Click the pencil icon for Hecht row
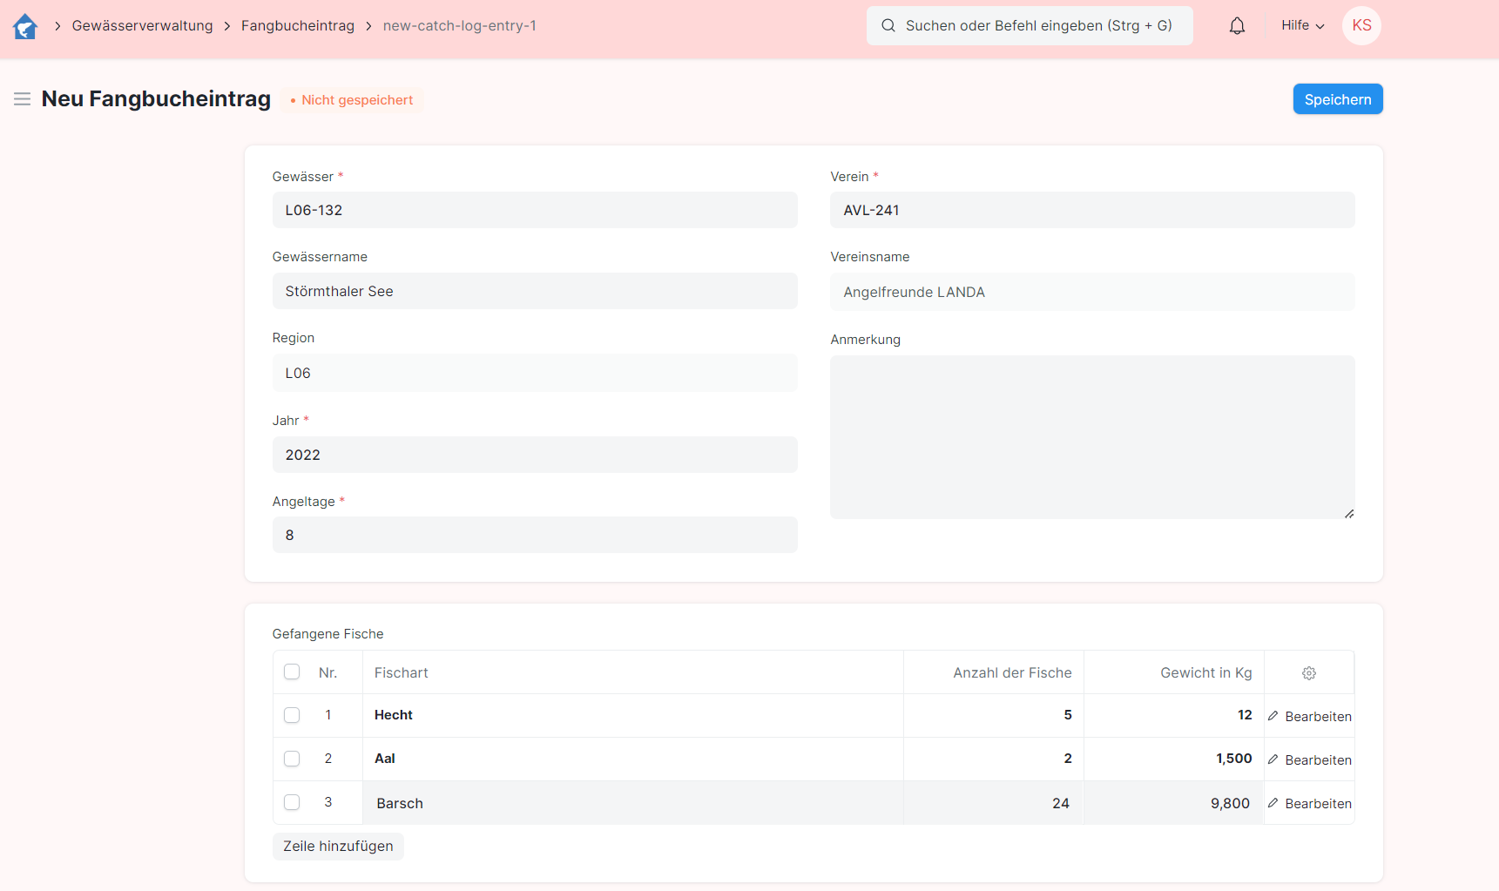This screenshot has width=1499, height=891. tap(1273, 716)
